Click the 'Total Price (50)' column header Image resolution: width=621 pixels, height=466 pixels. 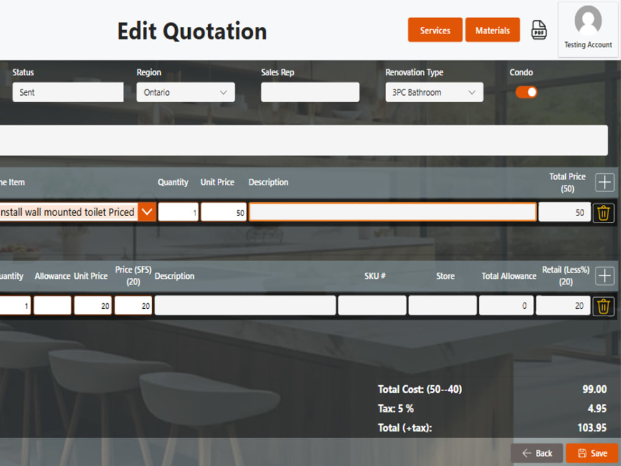pos(567,182)
